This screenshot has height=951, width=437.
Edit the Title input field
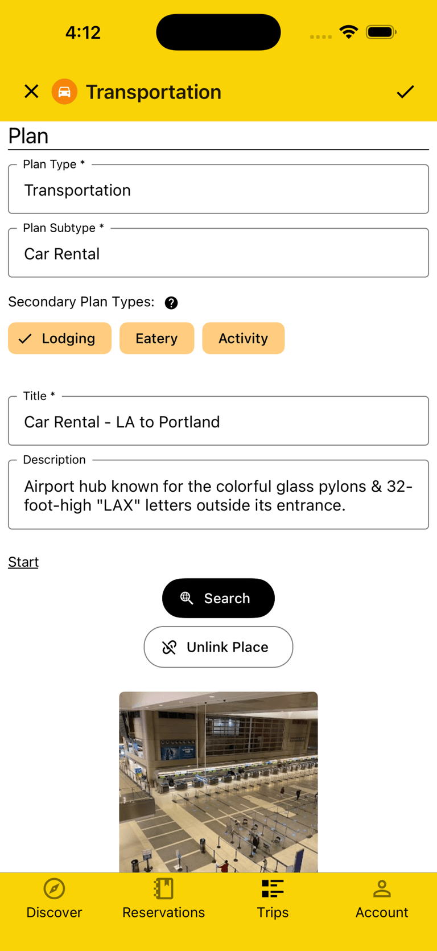(218, 422)
